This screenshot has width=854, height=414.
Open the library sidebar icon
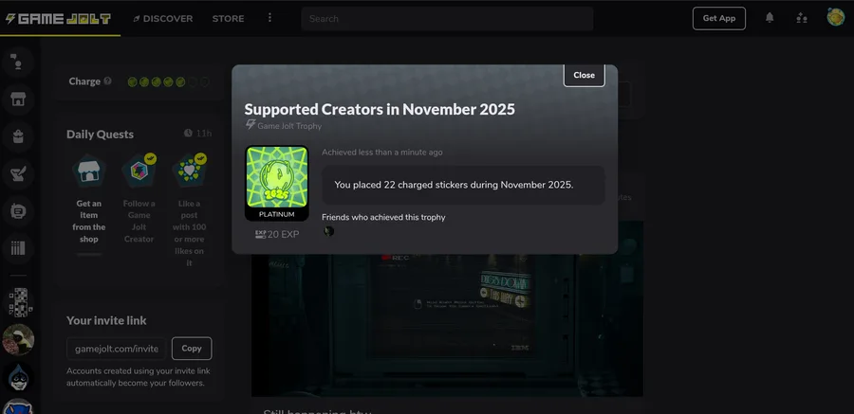[18, 248]
